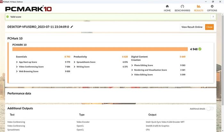
Task: Click Intel Quick Sync Video H.264 Encoder output
Action: pos(165,122)
